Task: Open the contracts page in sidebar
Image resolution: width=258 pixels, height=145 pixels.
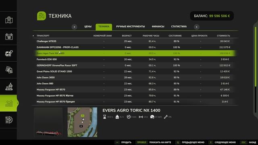Action: point(9,70)
